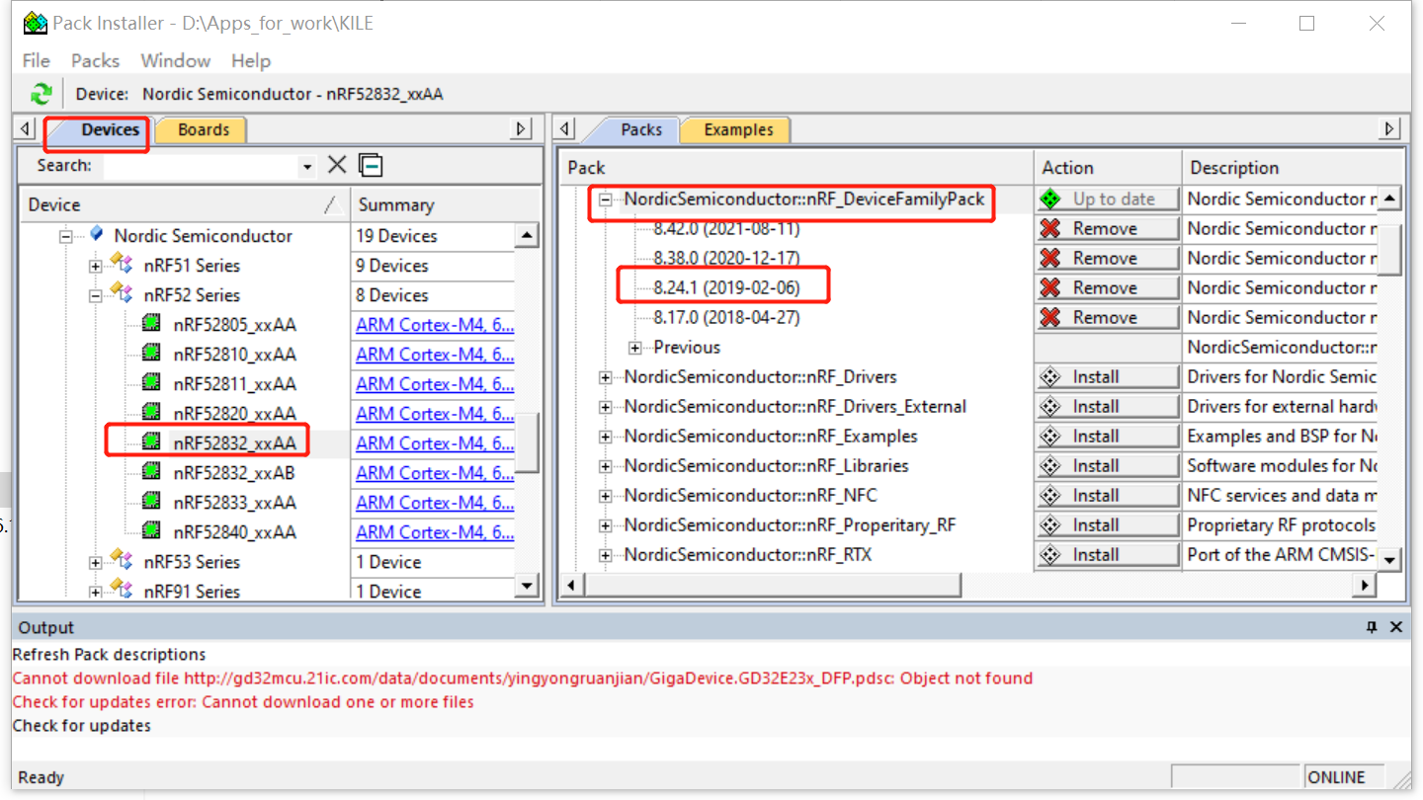Select the nRF52840_xxAA device chip icon
The width and height of the screenshot is (1423, 800).
point(151,530)
